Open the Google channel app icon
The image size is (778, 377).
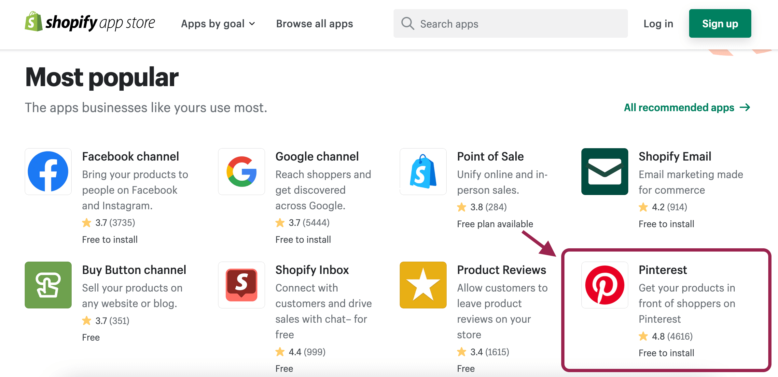(x=242, y=172)
